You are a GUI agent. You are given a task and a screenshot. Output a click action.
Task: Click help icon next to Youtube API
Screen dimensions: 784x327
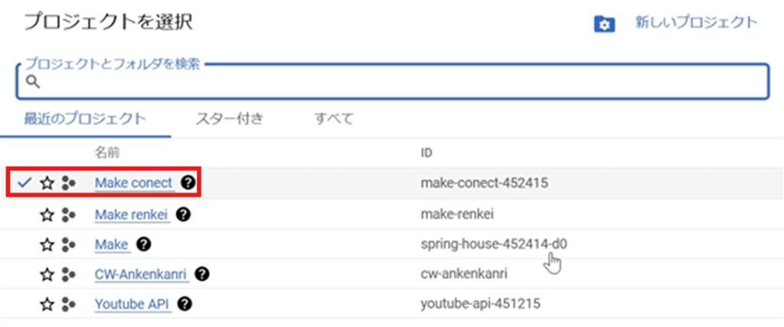(x=184, y=304)
